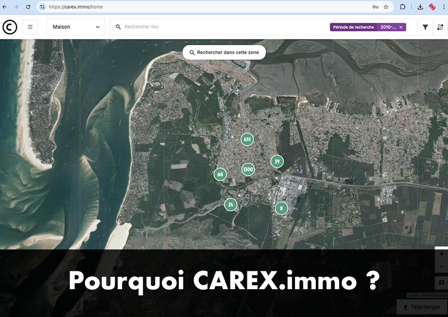Open the 24 cluster marker
This screenshot has height=317, width=448.
tap(230, 205)
